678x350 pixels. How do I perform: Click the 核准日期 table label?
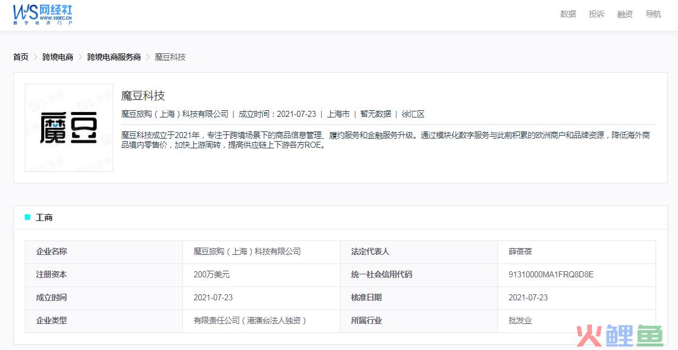click(x=367, y=297)
